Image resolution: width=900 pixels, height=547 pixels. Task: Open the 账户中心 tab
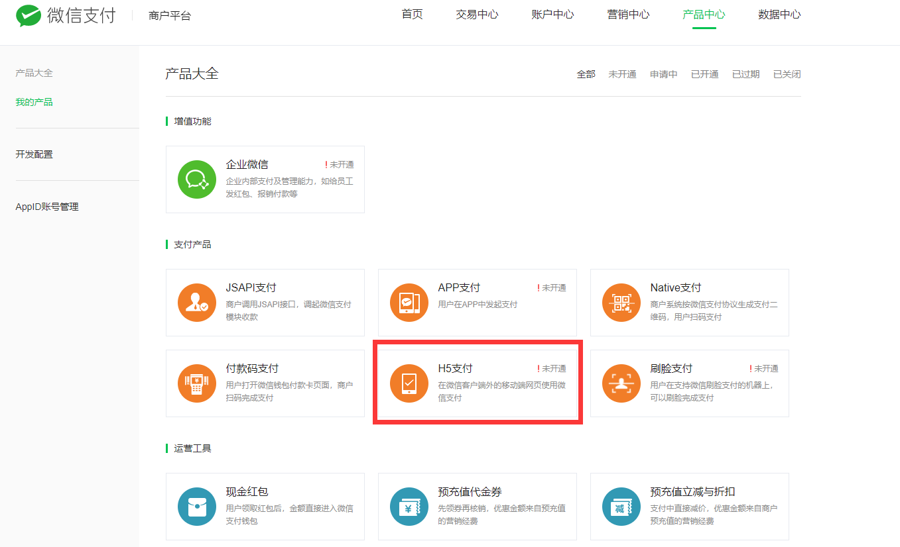[552, 15]
